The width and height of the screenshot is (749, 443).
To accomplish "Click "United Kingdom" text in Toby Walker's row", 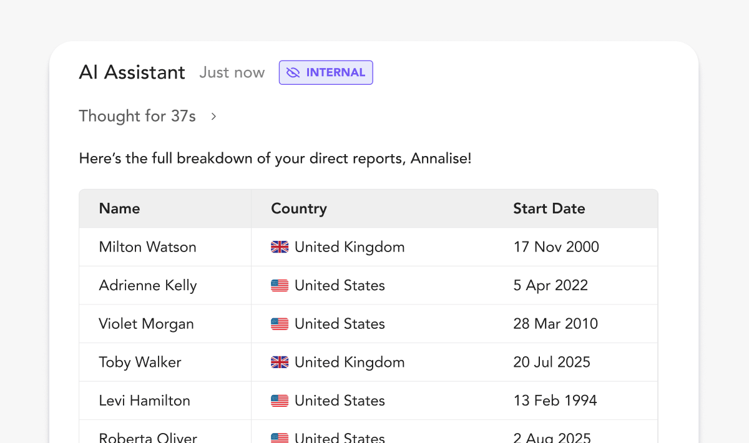I will tap(350, 362).
